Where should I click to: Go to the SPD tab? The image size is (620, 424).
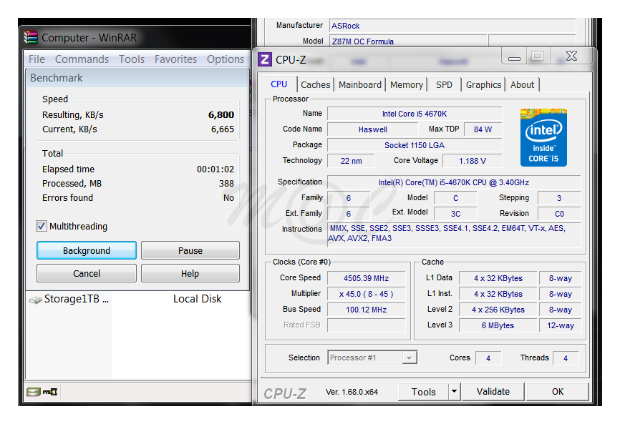pos(444,84)
